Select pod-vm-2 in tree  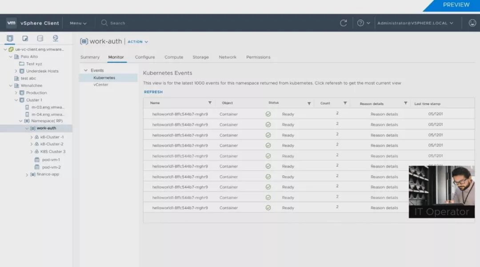tap(51, 167)
